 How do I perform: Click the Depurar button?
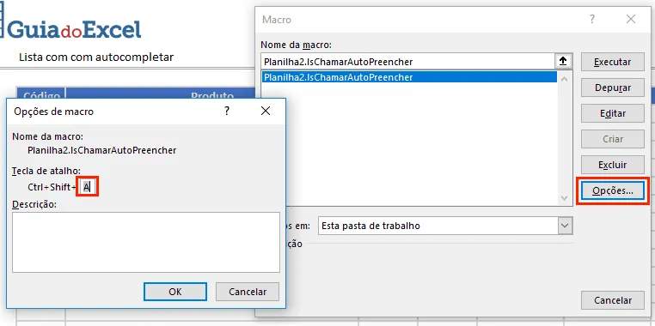[612, 88]
